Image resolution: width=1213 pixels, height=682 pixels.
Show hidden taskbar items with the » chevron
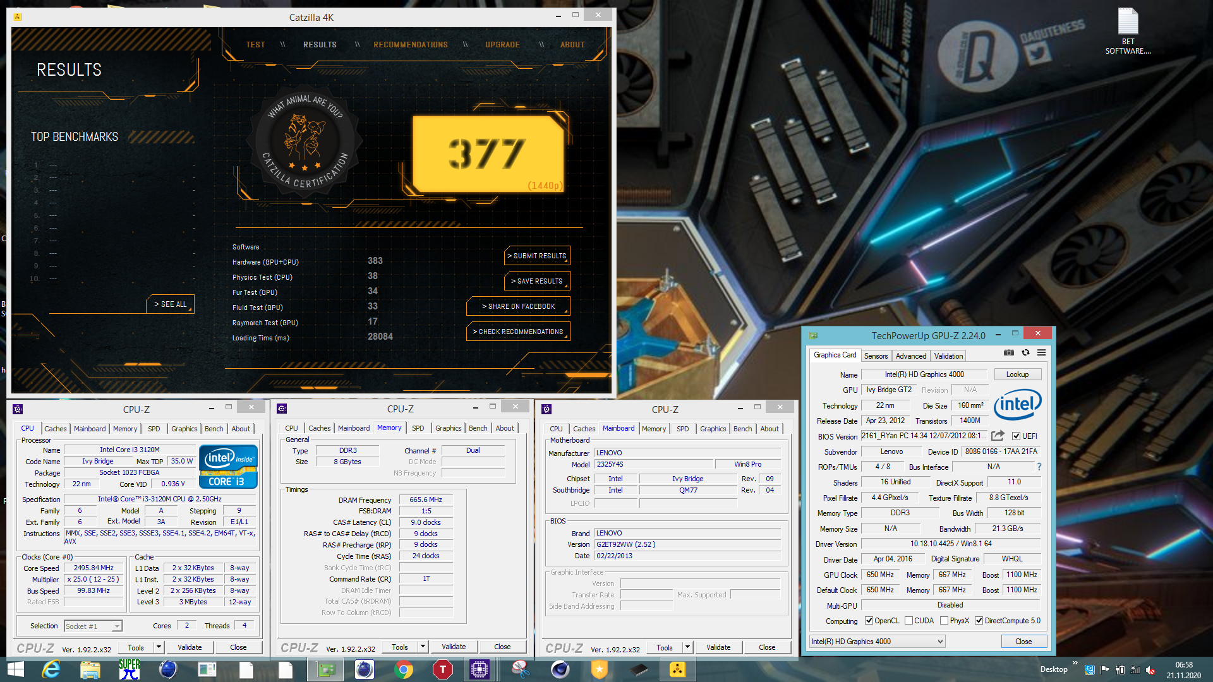click(1075, 663)
